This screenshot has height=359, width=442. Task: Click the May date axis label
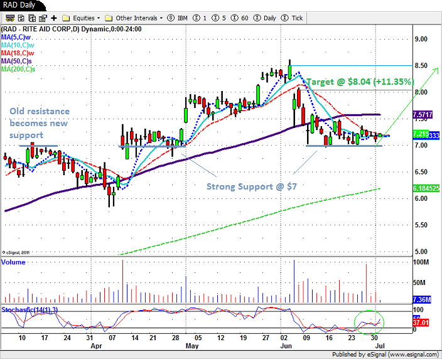click(x=192, y=346)
